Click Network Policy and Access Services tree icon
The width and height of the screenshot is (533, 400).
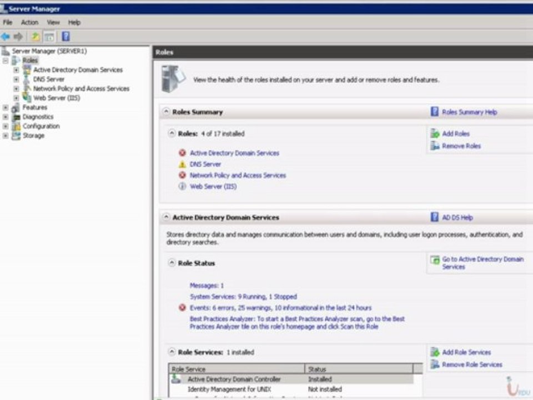(x=27, y=88)
